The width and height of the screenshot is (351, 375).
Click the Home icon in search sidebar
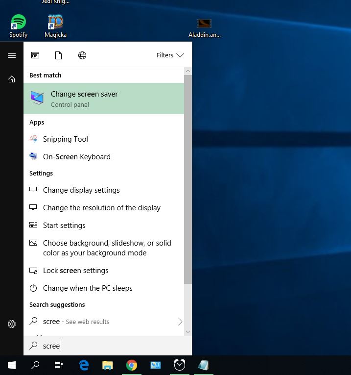[x=12, y=79]
